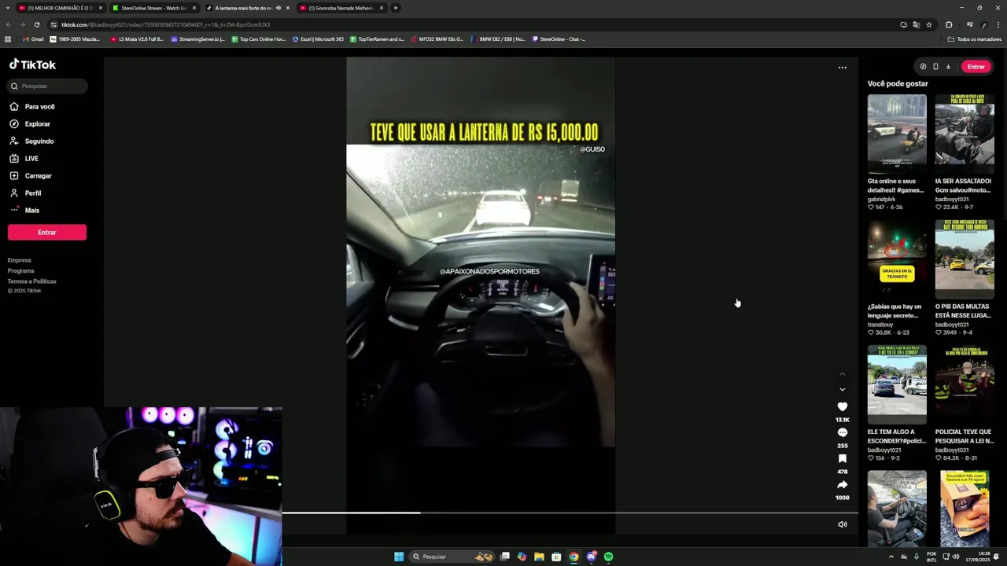The image size is (1007, 566).
Task: Go to the previous video with up arrow
Action: click(x=843, y=374)
